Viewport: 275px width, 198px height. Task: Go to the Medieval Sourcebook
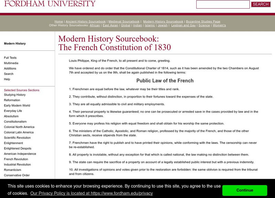124,22
